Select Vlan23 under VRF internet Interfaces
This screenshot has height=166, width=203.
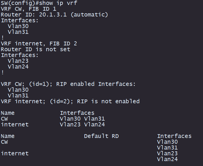(18, 61)
